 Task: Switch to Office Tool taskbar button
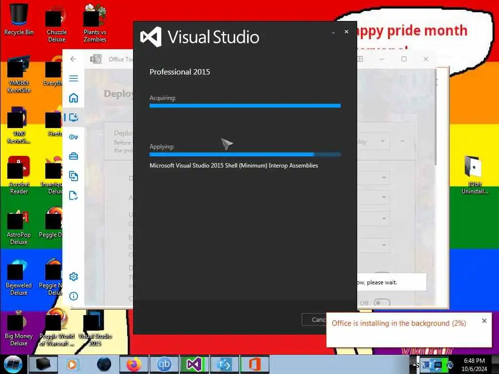[225, 364]
